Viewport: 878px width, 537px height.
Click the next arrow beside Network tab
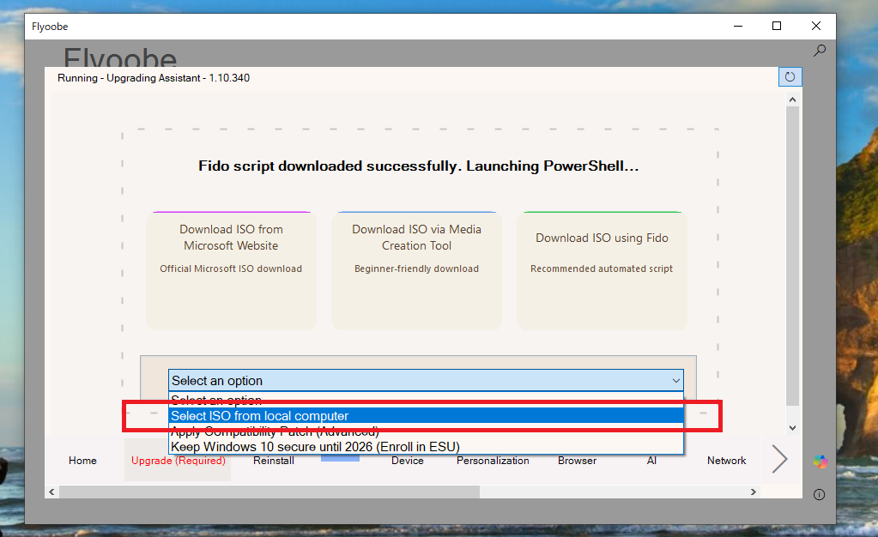click(x=779, y=459)
